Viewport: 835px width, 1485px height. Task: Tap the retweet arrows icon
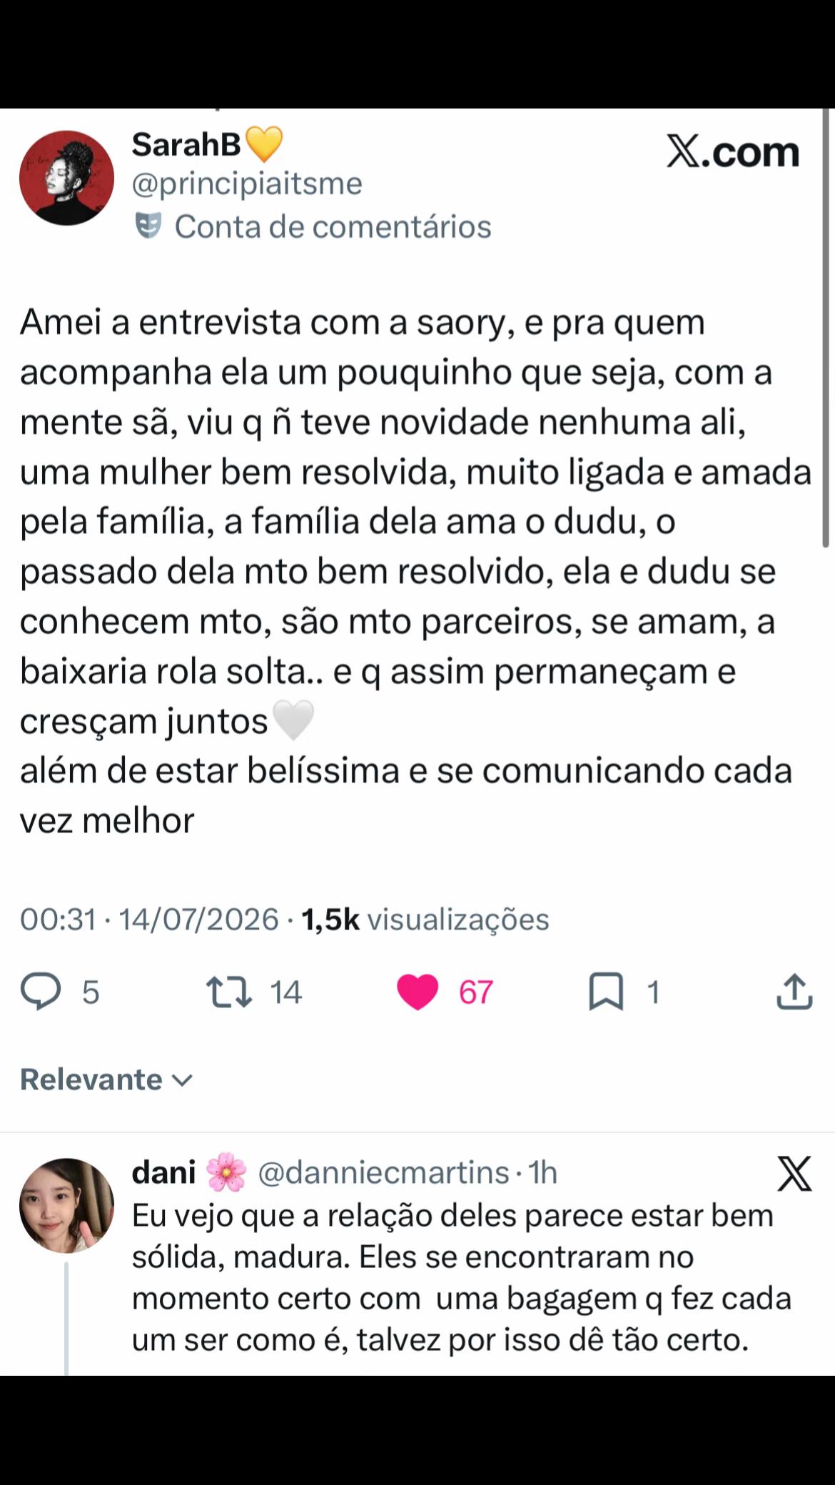pyautogui.click(x=229, y=992)
